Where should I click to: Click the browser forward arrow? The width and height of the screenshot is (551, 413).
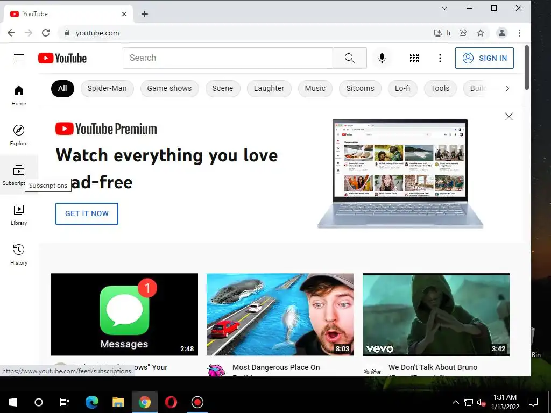coord(29,33)
